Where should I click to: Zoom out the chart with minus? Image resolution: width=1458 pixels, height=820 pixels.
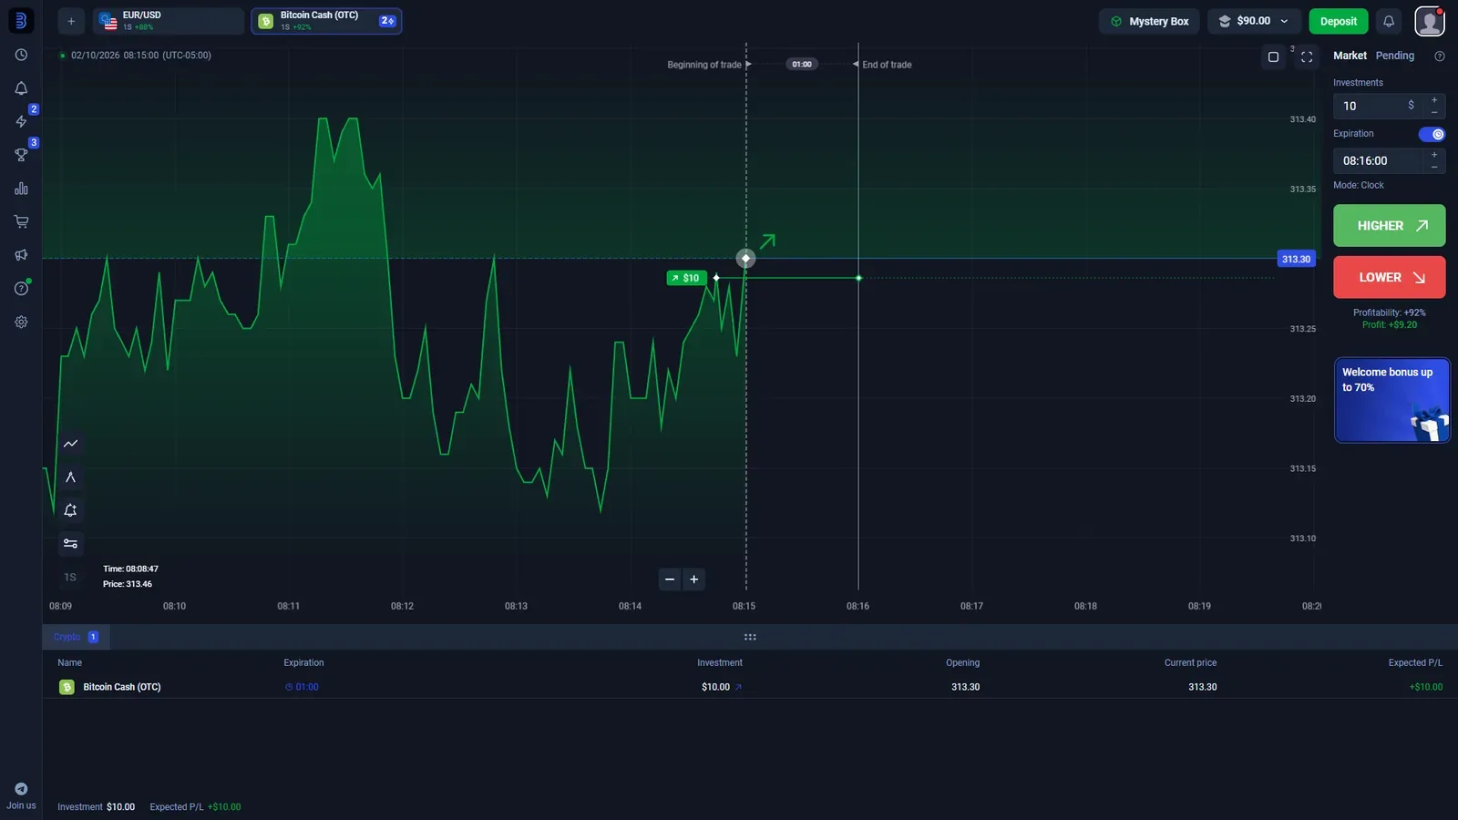(670, 579)
